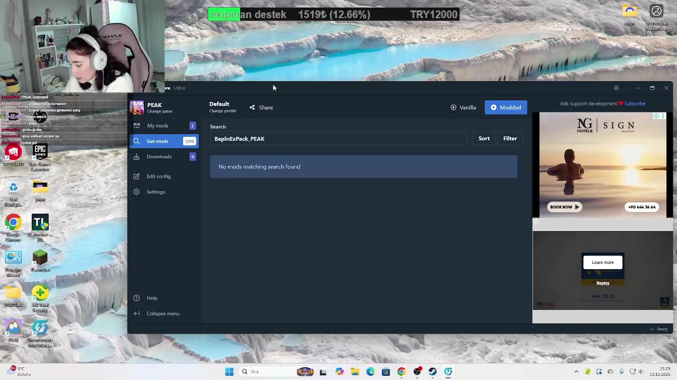Screen dimensions: 677x380
Task: Open Help in the sidebar
Action: point(164,298)
